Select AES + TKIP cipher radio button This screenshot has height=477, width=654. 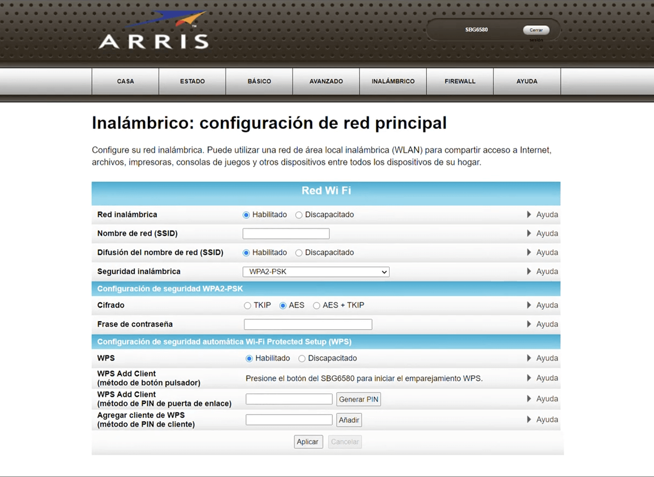317,306
